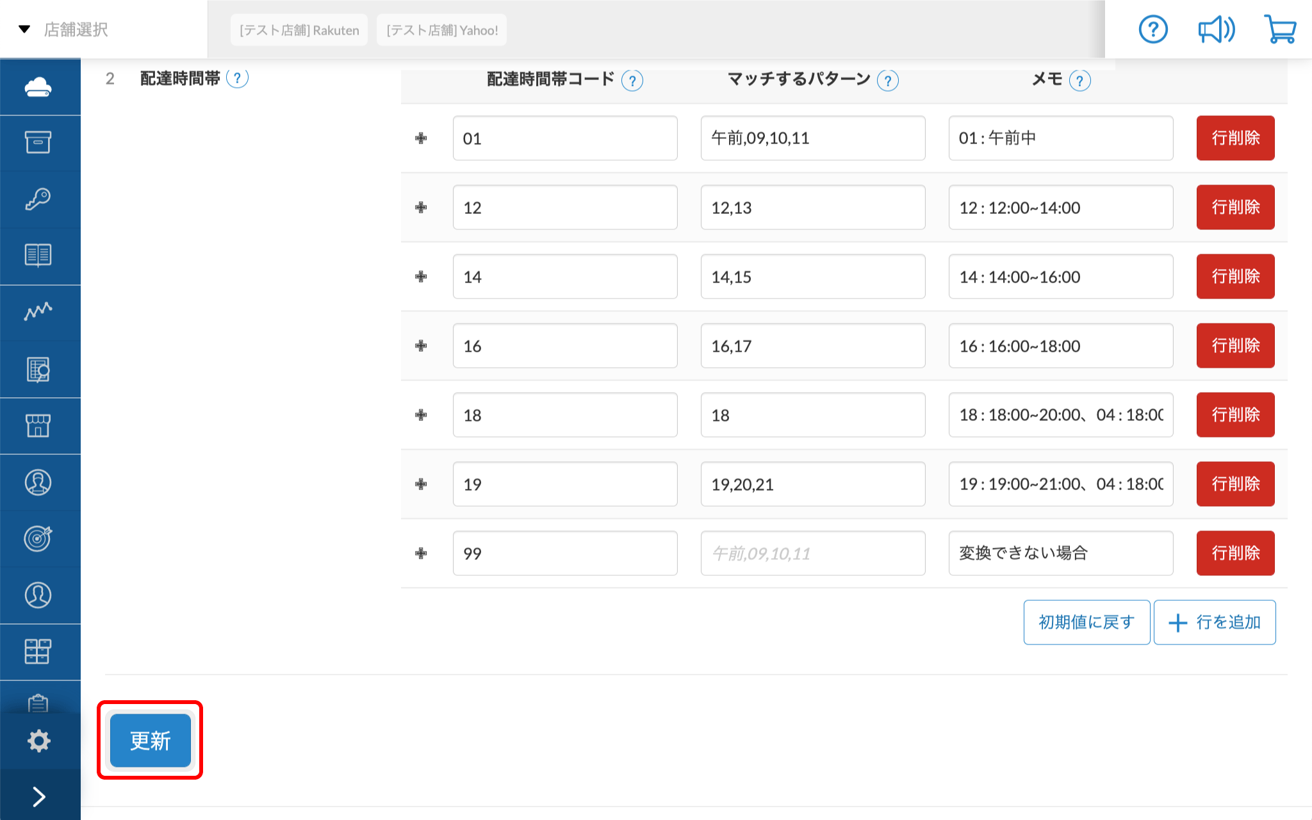Click 初期値に戻す reset button
The height and width of the screenshot is (820, 1312).
click(x=1086, y=622)
